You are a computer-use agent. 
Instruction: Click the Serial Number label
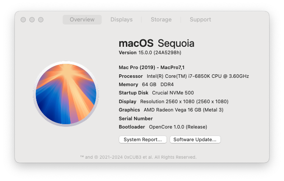click(136, 118)
